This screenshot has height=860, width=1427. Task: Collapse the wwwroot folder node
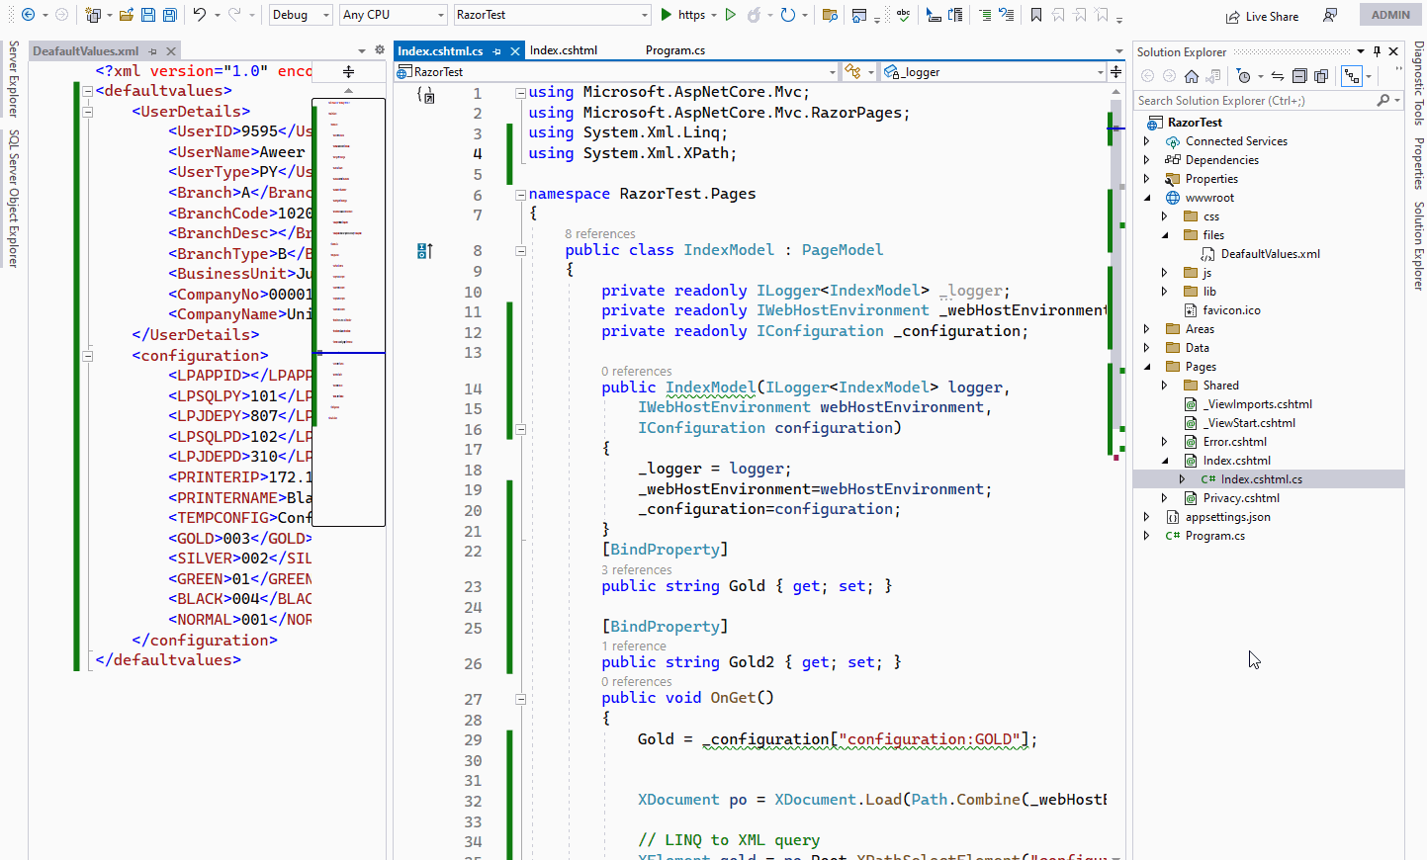(x=1147, y=198)
